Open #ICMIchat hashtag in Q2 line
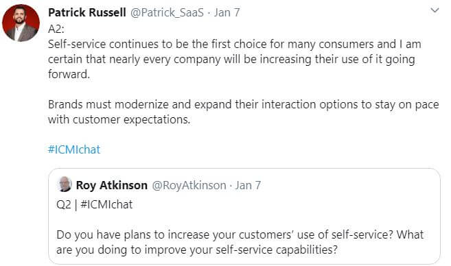 106,204
